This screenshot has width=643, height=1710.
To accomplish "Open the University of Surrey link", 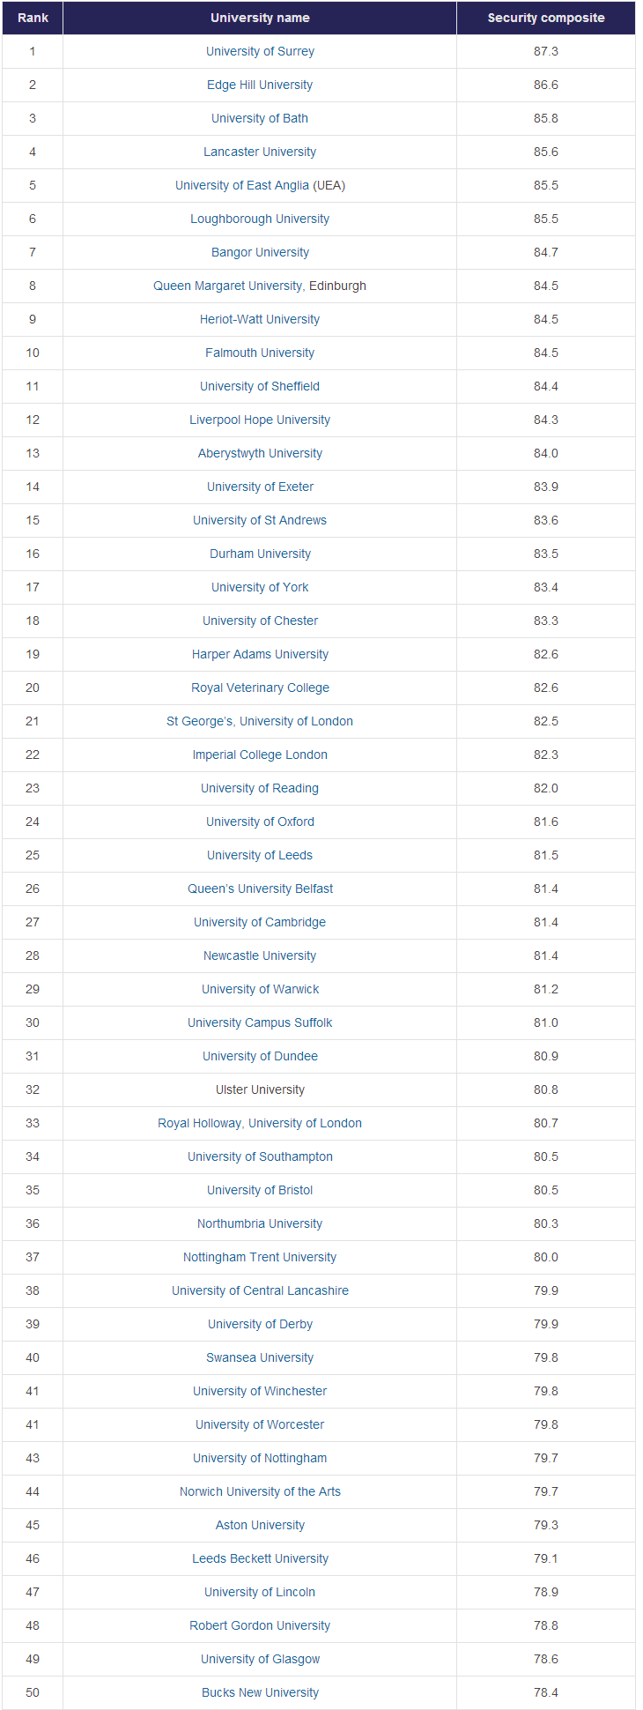I will 260,51.
